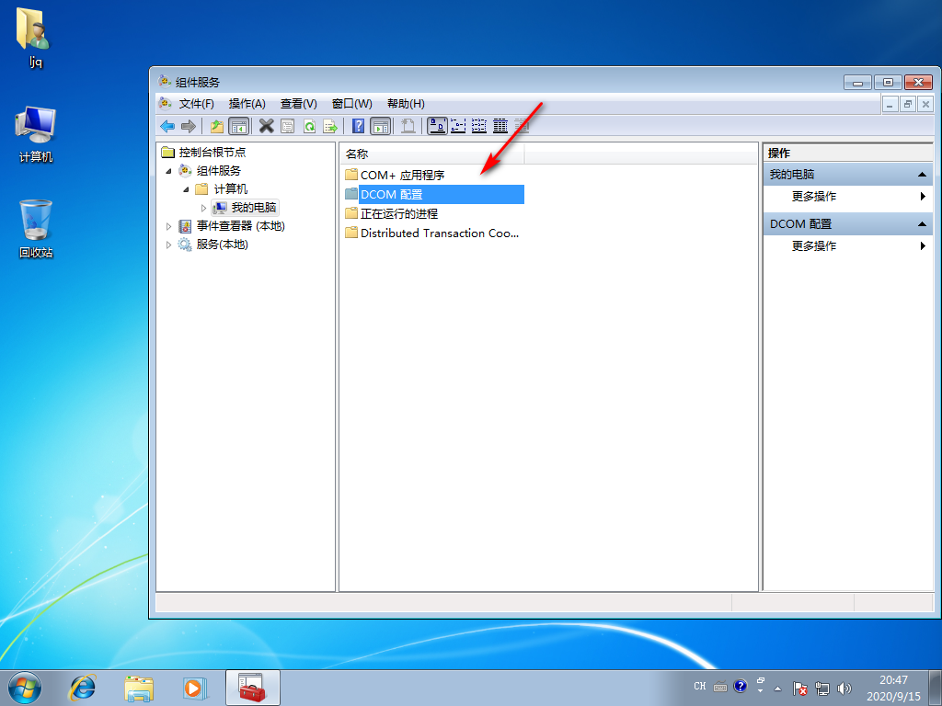Switch to detail view icon in toolbar

tap(500, 126)
